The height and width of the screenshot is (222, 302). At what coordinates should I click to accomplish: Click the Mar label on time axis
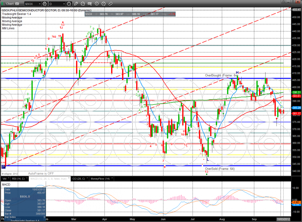[x=74, y=219]
